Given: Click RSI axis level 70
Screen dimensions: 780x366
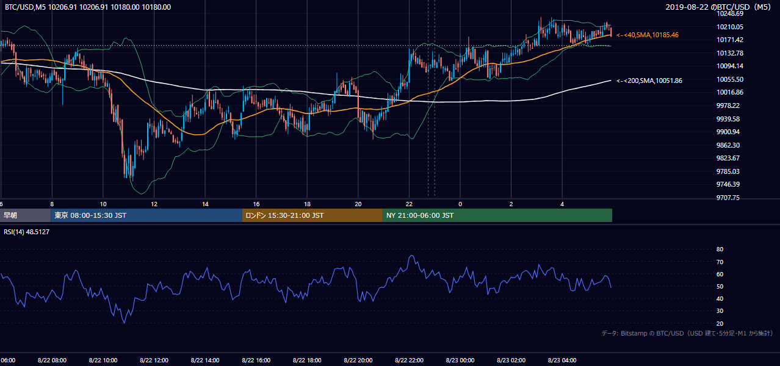Looking at the screenshot, I should (x=720, y=262).
